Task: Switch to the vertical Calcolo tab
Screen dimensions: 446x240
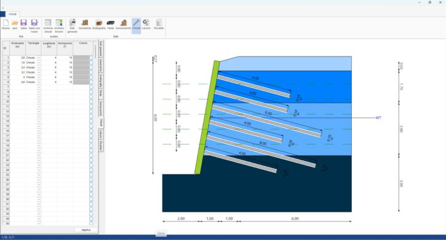Action: [x=101, y=134]
